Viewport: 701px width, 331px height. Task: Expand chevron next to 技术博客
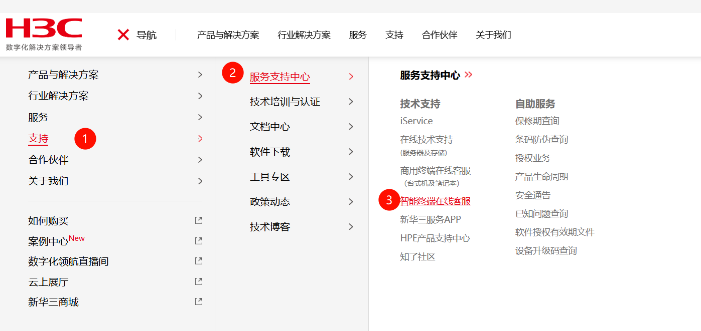tap(351, 227)
